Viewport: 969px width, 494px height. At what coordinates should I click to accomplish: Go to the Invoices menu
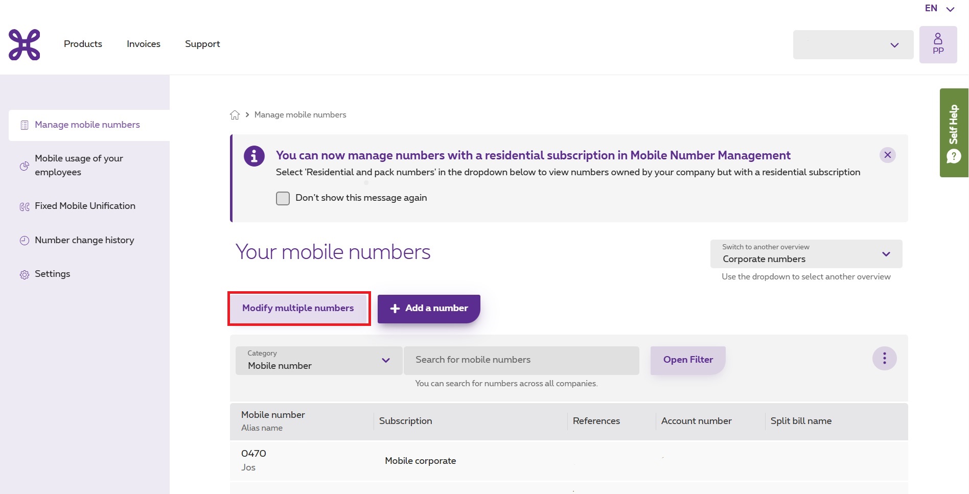pos(144,44)
